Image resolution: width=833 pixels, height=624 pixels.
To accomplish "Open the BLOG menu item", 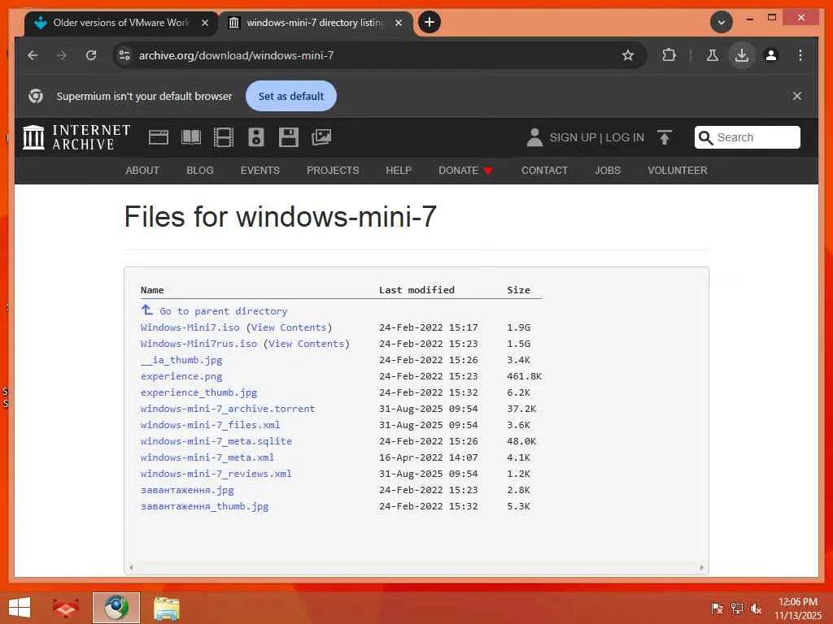I will point(200,171).
